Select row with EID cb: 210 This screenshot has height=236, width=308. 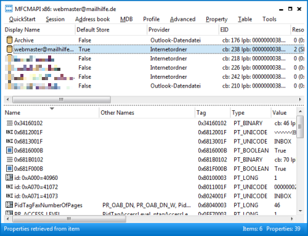coord(154,86)
